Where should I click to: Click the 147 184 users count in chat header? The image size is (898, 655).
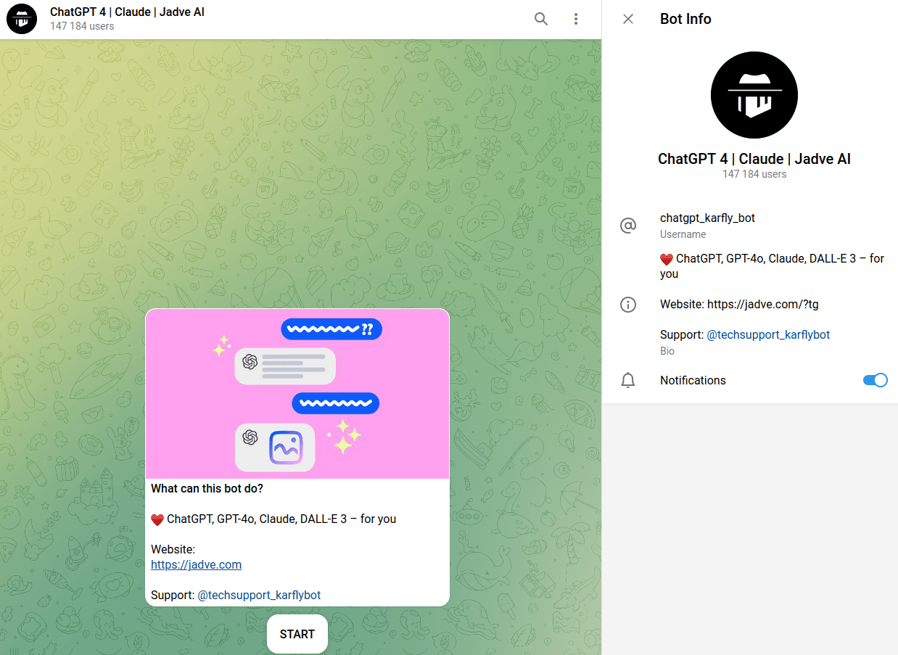click(x=82, y=26)
